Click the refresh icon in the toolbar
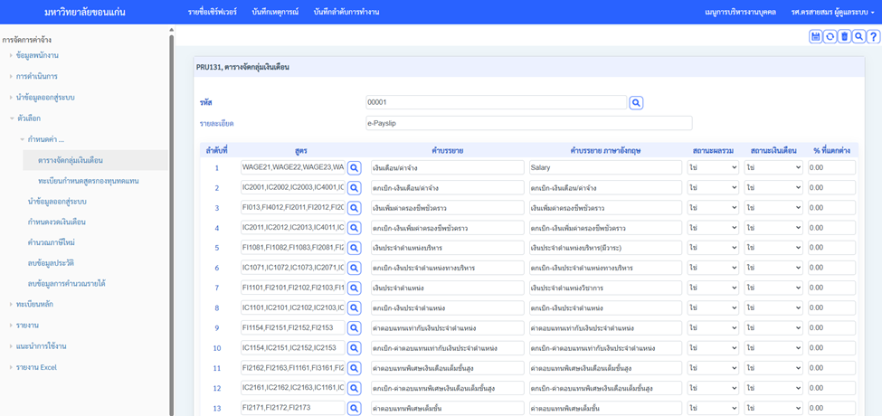Screen dimensions: 882x416 coord(830,37)
